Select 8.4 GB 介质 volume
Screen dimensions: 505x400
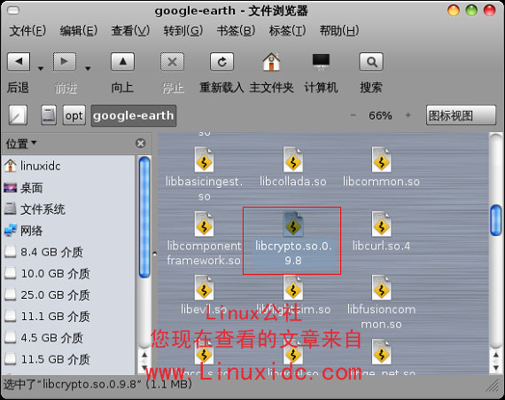coord(68,252)
